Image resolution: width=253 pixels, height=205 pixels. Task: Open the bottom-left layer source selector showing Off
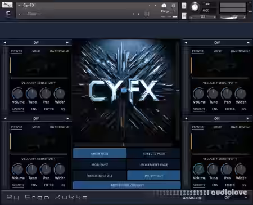click(x=36, y=119)
